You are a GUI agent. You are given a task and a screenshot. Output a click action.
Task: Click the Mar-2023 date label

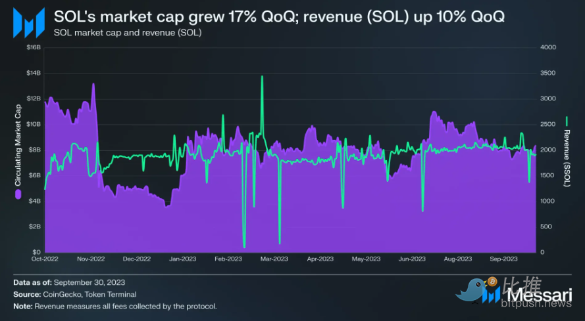(274, 259)
